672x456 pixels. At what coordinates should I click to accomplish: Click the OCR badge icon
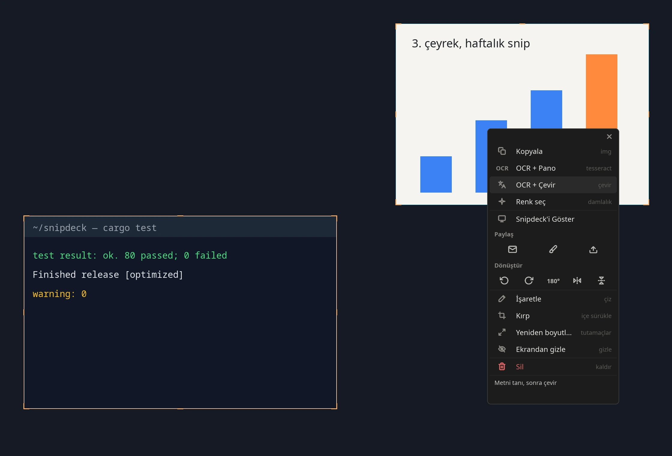pyautogui.click(x=502, y=168)
